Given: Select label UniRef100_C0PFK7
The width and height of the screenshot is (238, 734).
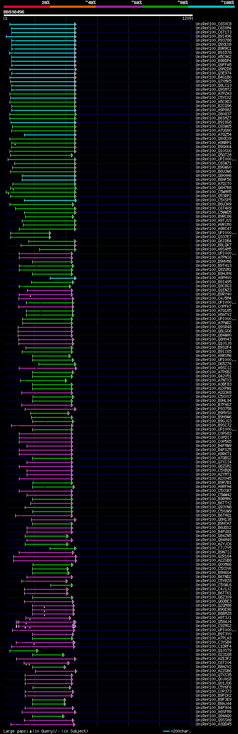Looking at the screenshot, I should click(x=213, y=306).
